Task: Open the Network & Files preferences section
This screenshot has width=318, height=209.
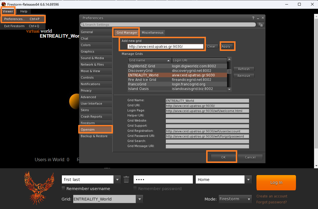Action: [x=96, y=64]
